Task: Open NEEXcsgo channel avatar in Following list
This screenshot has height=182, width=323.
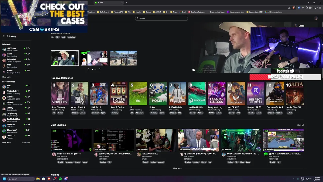Action: (x=4, y=49)
